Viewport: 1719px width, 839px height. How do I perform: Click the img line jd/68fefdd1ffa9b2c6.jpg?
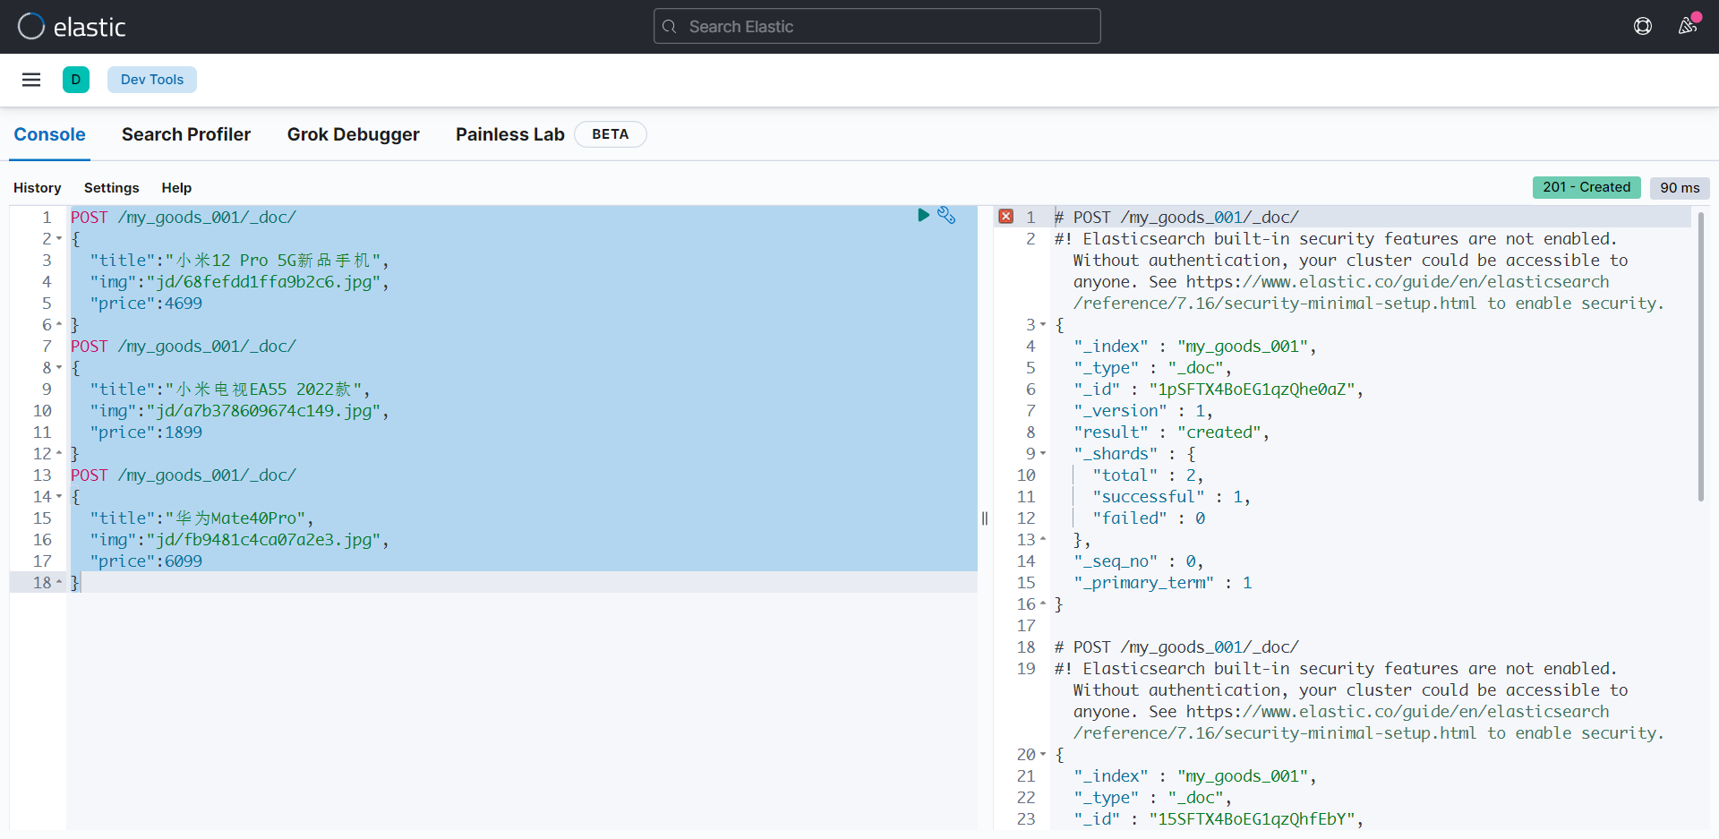coord(239,282)
